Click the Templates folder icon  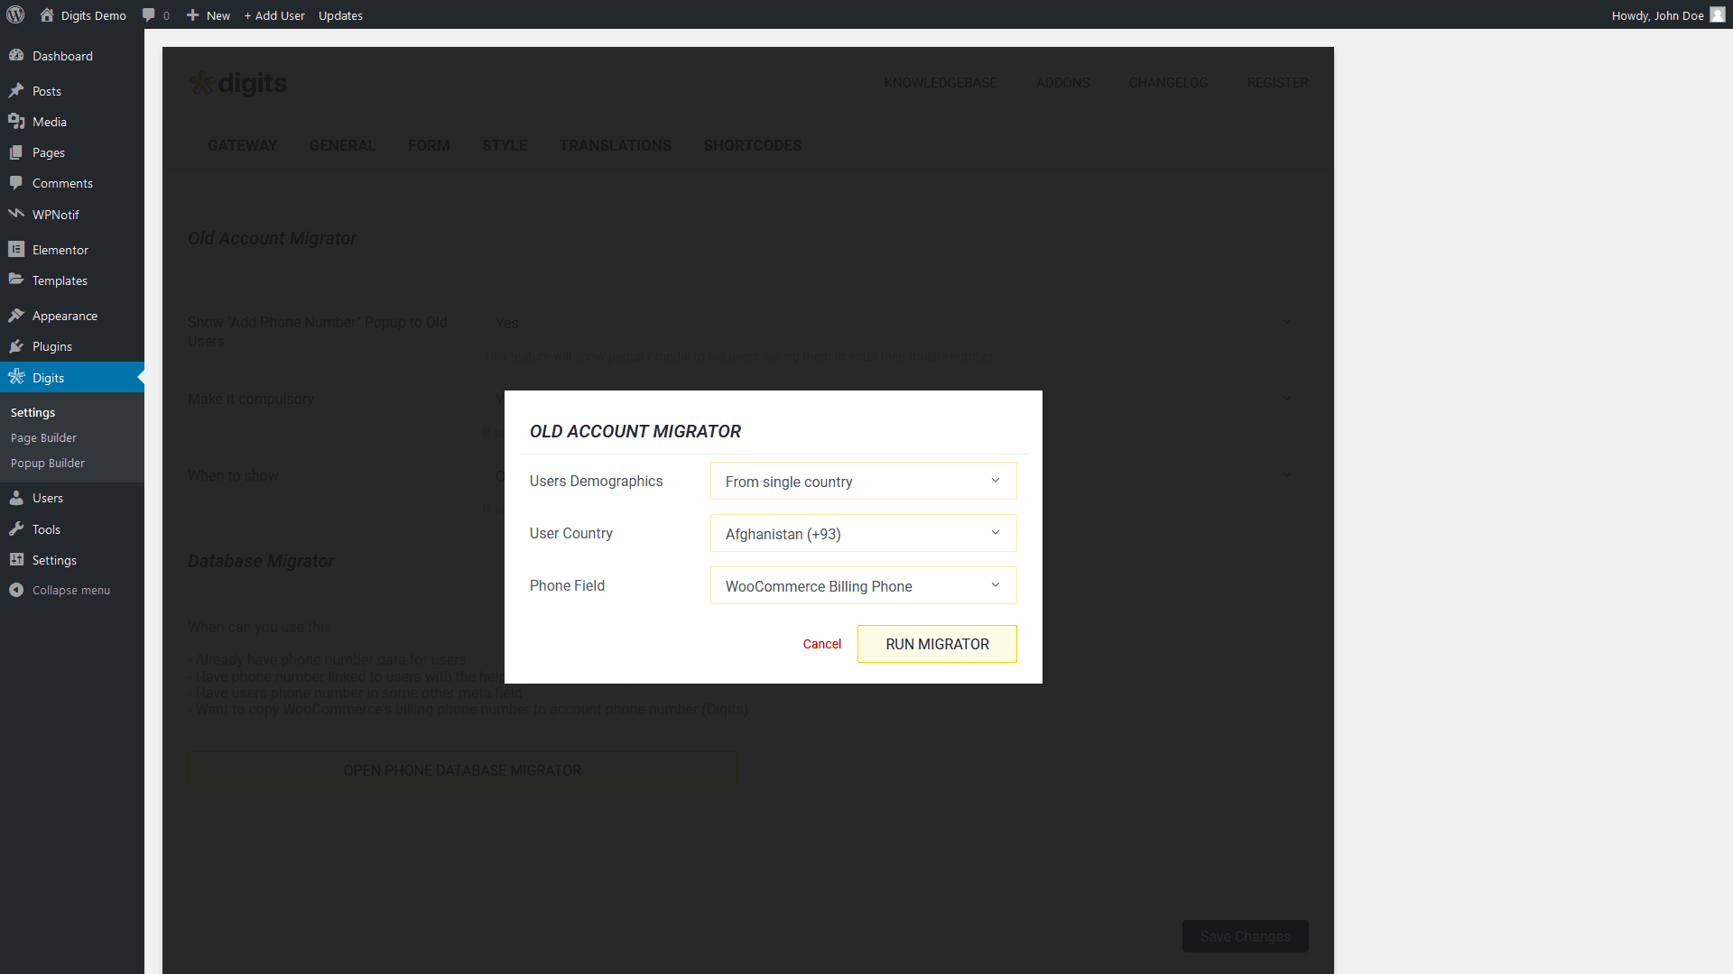16,280
